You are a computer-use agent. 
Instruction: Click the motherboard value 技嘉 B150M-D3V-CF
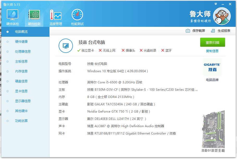[142, 90]
